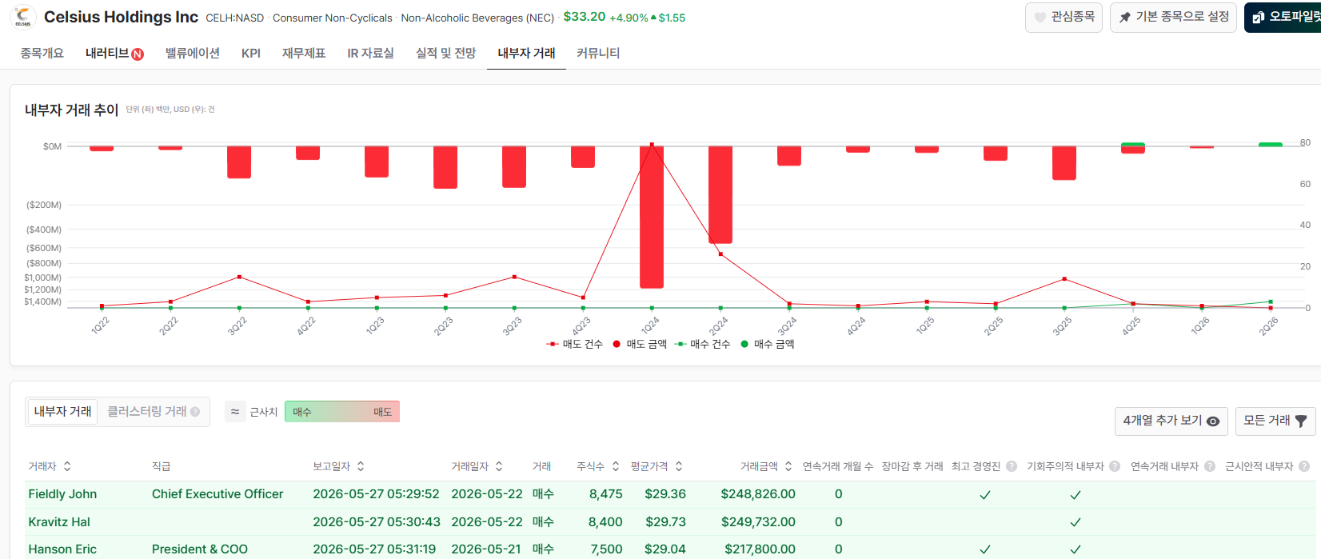
Task: Click the large 1Q24 sell amount bar
Action: pyautogui.click(x=652, y=217)
